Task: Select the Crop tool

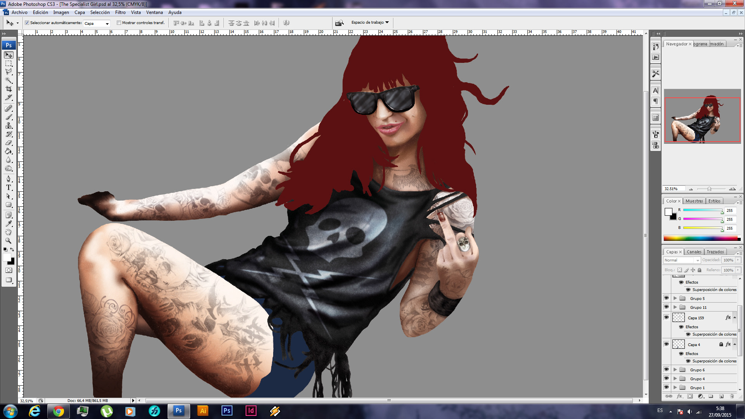Action: 9,89
